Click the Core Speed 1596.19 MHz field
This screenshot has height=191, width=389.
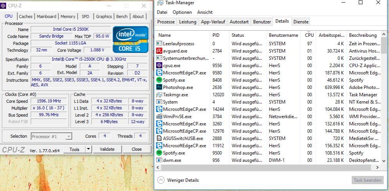pos(48,101)
